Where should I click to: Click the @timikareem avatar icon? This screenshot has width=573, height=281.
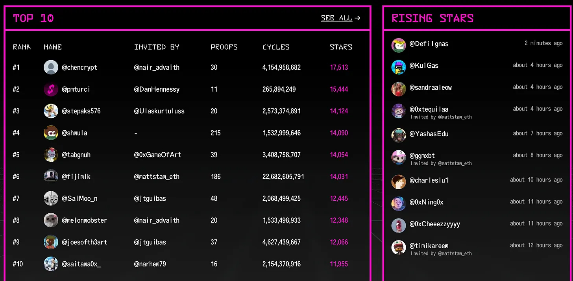coord(398,248)
